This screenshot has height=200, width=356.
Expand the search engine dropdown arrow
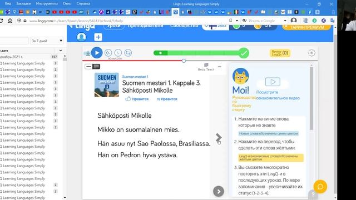pyautogui.click(x=285, y=21)
